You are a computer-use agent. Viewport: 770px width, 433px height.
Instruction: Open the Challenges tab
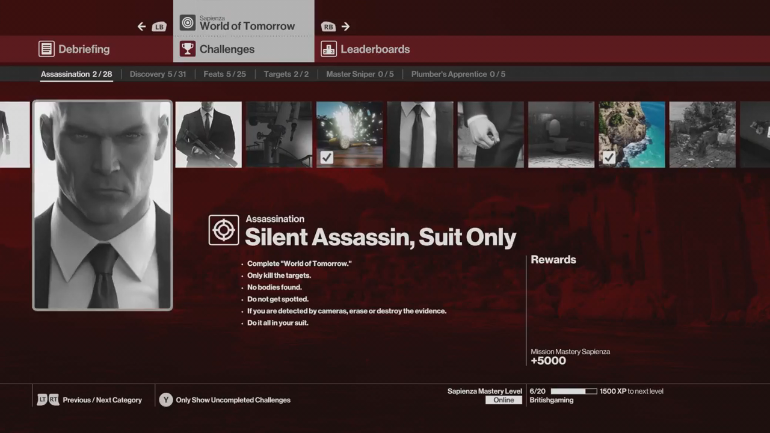pos(244,49)
